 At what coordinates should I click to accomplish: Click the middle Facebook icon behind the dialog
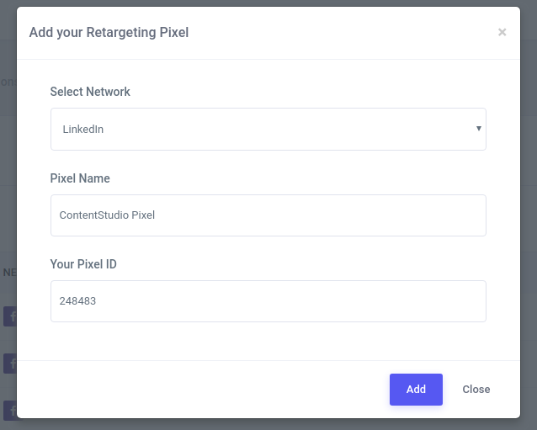pyautogui.click(x=9, y=364)
